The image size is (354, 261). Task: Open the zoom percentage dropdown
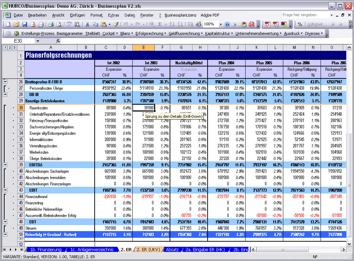[221, 24]
